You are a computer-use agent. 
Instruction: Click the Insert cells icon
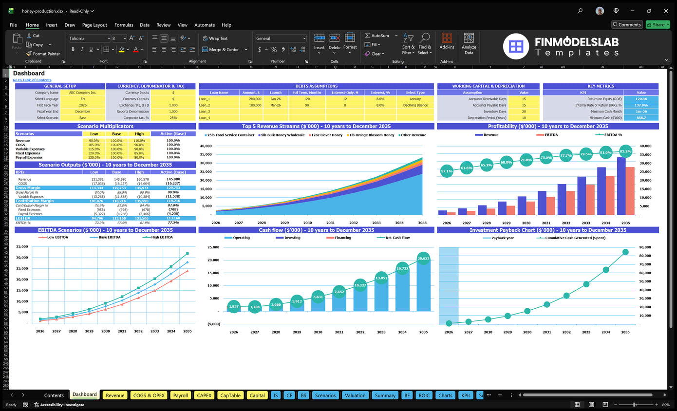320,38
